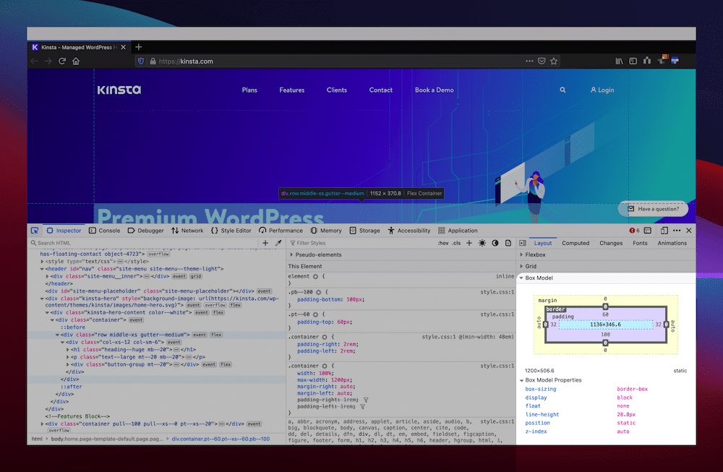This screenshot has width=723, height=472.
Task: Click the event badge on the header element
Action: tap(179, 276)
